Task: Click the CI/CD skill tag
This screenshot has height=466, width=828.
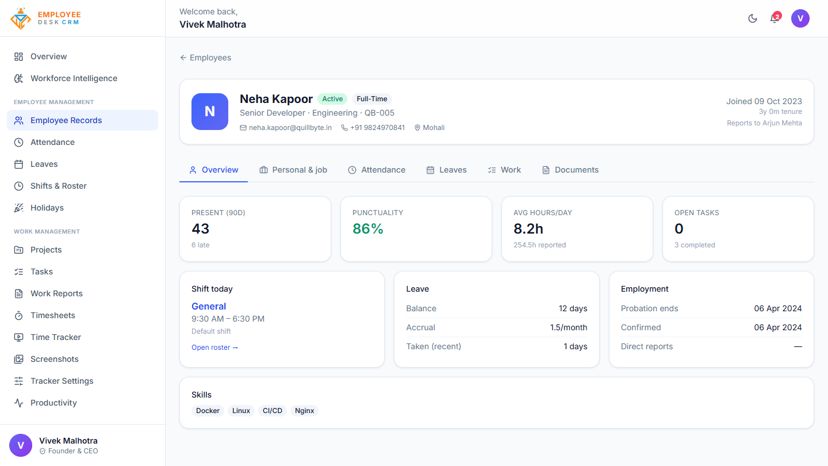Action: tap(273, 411)
